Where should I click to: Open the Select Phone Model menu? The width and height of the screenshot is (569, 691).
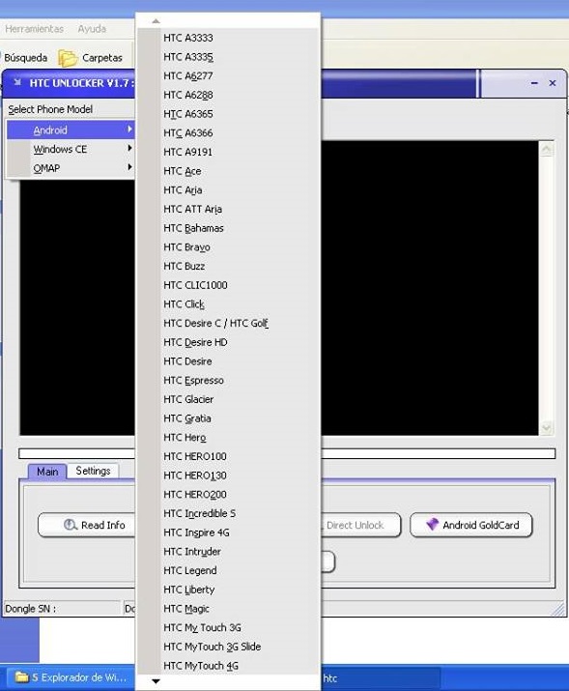(50, 109)
